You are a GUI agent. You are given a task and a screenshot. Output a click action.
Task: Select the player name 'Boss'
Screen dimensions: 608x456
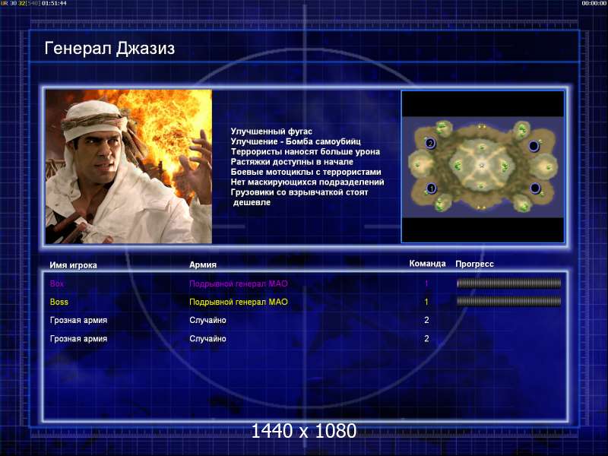coord(59,302)
